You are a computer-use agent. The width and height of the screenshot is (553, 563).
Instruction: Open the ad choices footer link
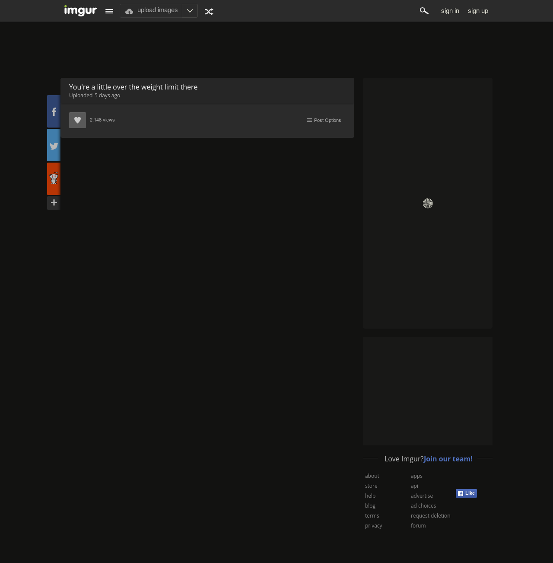click(423, 506)
